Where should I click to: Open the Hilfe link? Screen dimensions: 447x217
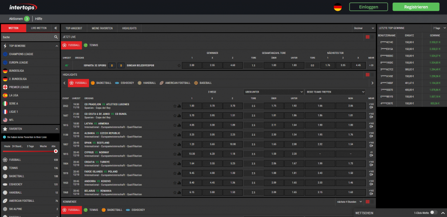[39, 19]
